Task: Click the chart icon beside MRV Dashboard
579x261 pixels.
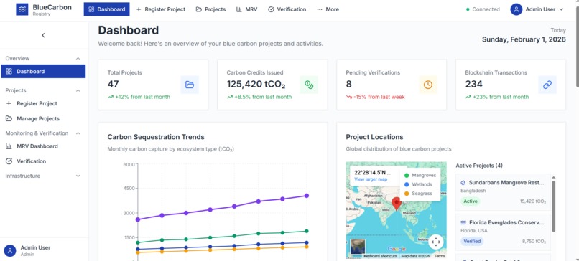Action: point(9,146)
